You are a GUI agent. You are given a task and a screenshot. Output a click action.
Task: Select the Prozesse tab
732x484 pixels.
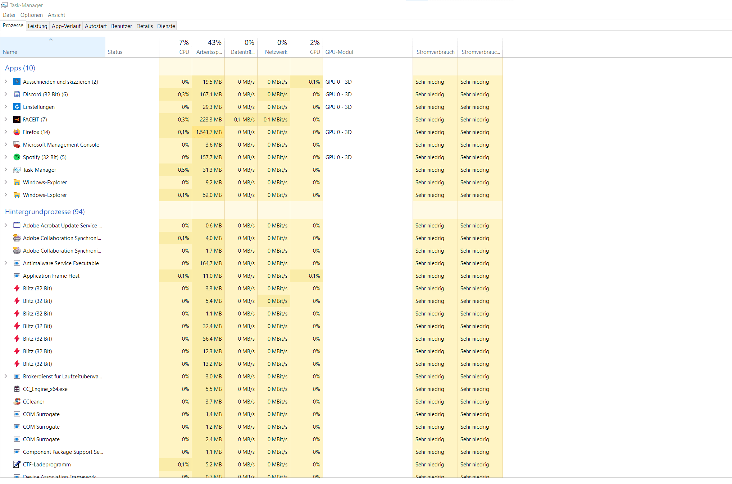13,26
